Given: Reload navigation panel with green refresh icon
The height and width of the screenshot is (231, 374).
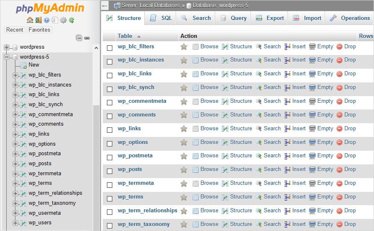Looking at the screenshot, I should (72, 20).
